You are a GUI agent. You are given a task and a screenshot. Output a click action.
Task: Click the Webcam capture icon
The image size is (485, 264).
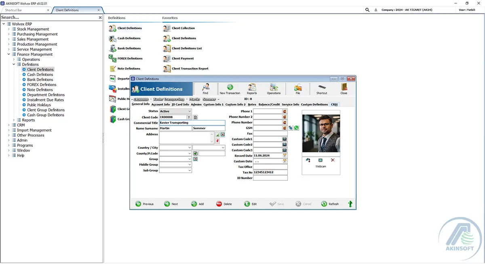point(321,160)
